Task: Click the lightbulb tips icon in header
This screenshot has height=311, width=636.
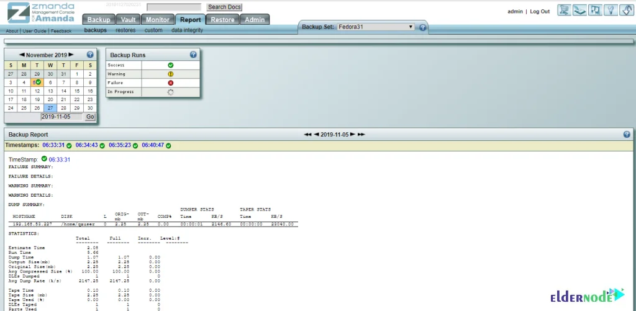Action: coord(611,11)
